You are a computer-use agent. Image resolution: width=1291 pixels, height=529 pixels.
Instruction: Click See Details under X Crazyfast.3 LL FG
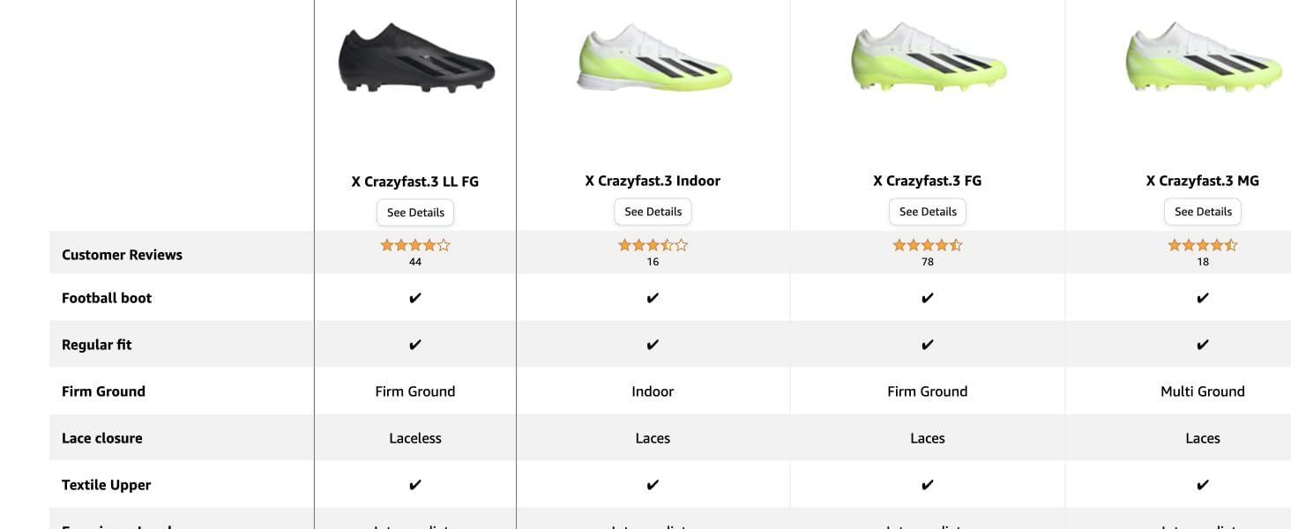click(x=414, y=212)
